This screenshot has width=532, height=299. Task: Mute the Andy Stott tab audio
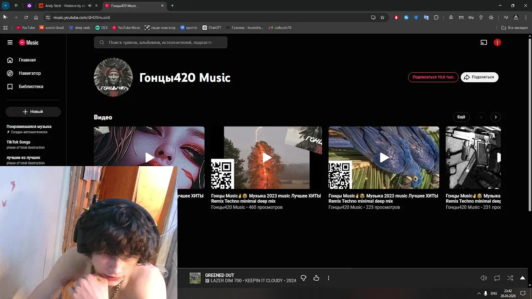[90, 6]
